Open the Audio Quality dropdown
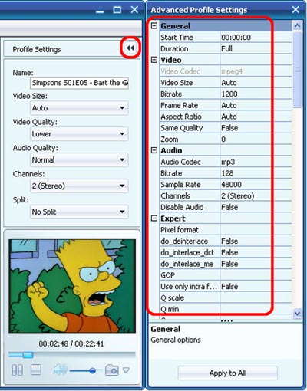This screenshot has width=307, height=391. (x=79, y=160)
